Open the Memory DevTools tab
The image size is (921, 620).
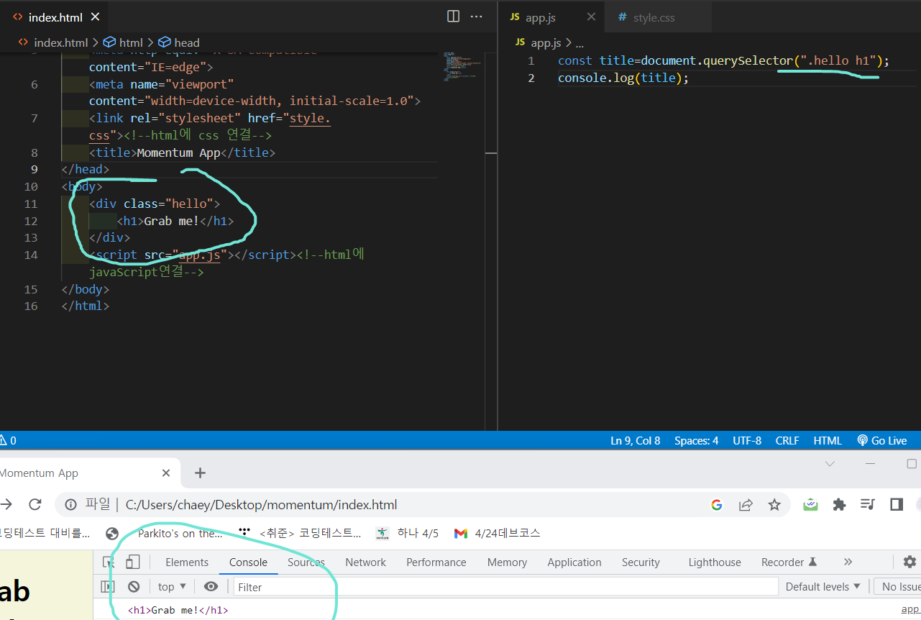[507, 562]
